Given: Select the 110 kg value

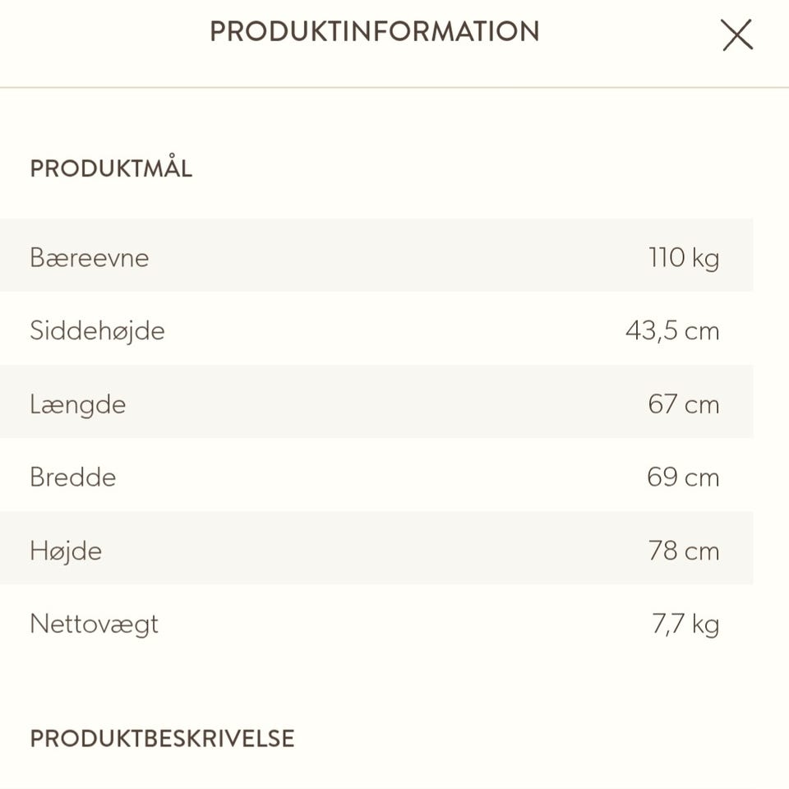Looking at the screenshot, I should pos(683,258).
